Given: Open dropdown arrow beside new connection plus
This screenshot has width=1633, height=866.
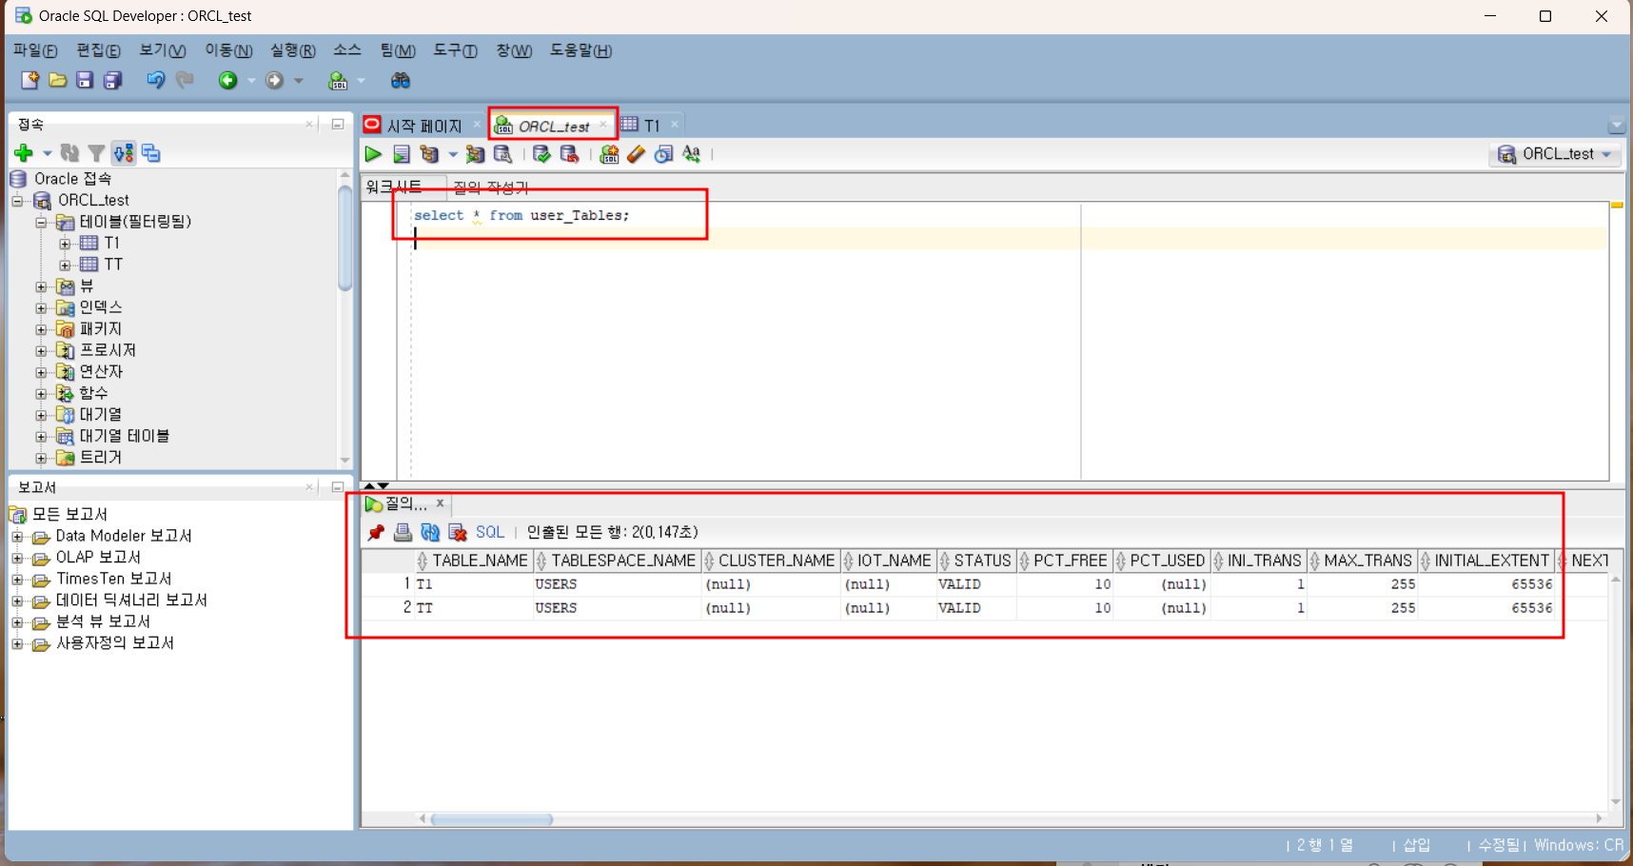Looking at the screenshot, I should 47,153.
